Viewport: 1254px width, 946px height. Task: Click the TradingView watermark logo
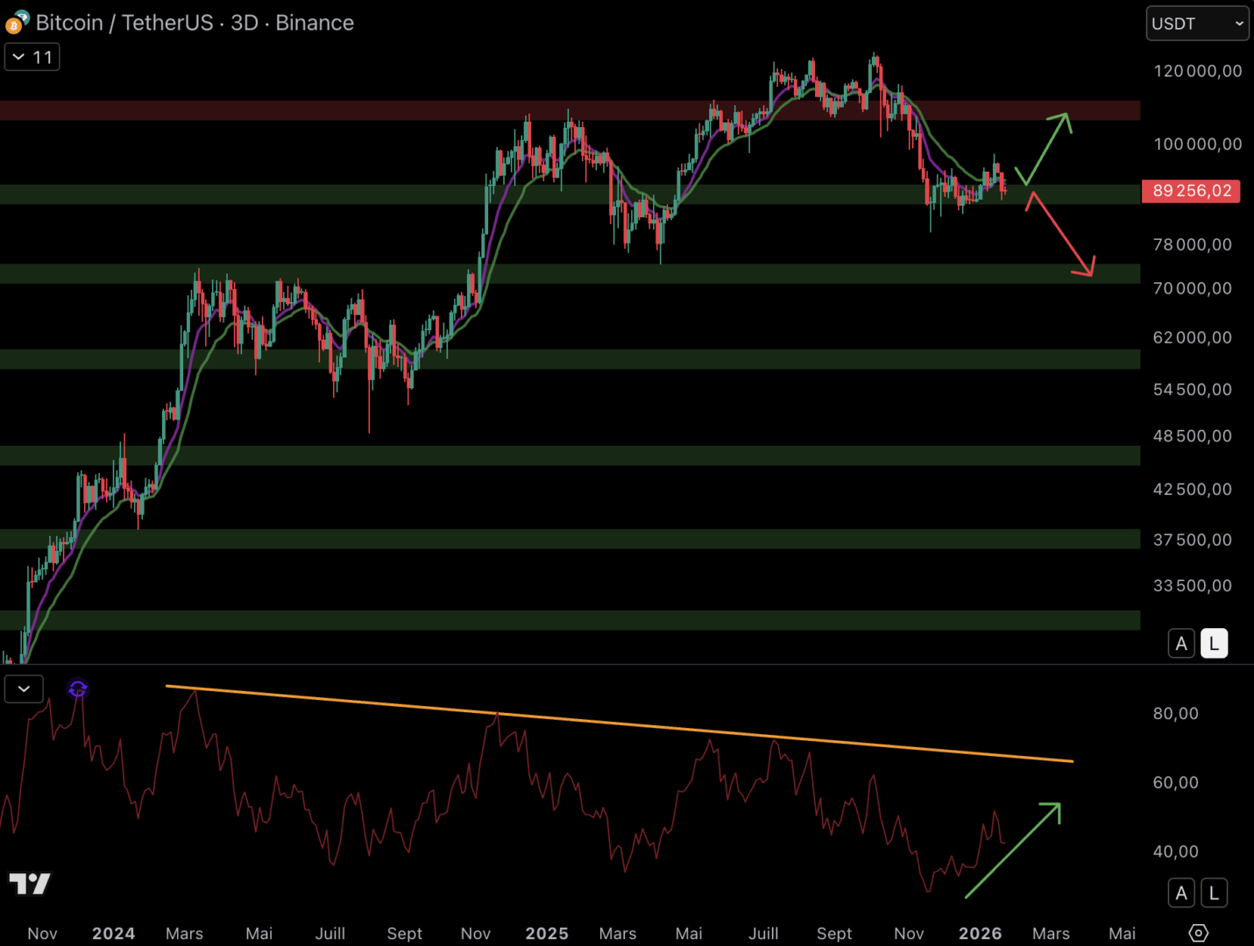click(30, 884)
